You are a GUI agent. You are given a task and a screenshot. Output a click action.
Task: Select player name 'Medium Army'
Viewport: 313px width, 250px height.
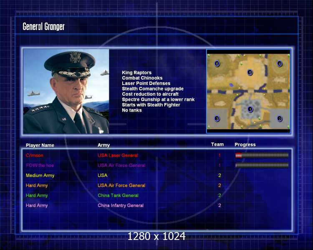40,176
